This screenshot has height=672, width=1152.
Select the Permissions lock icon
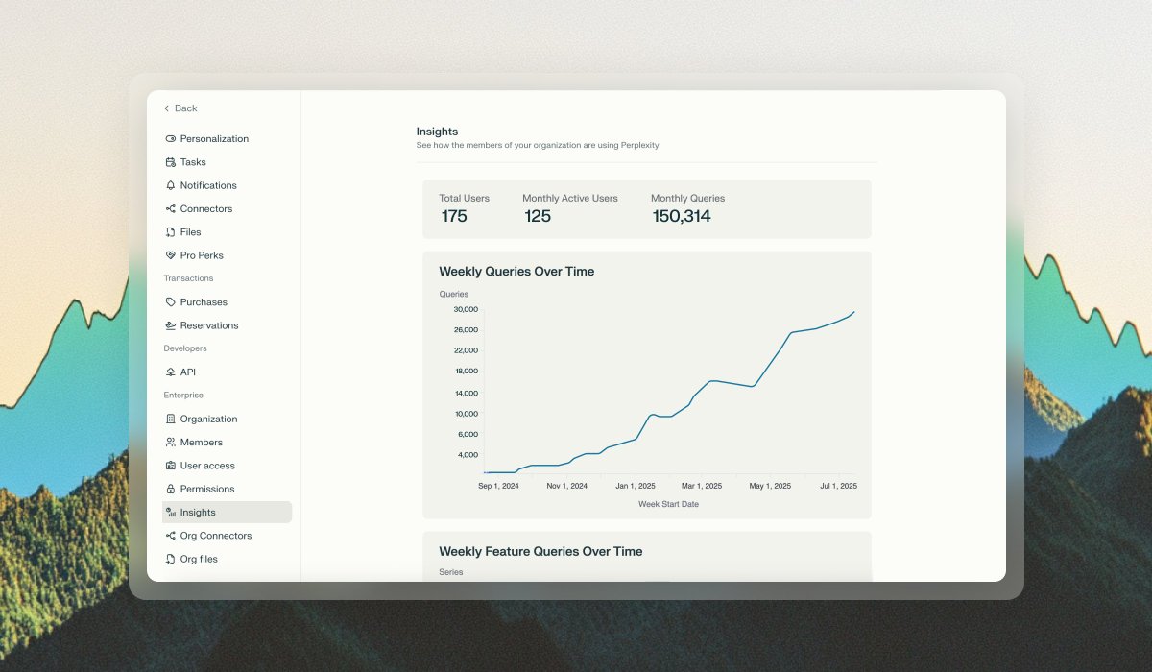pos(170,489)
